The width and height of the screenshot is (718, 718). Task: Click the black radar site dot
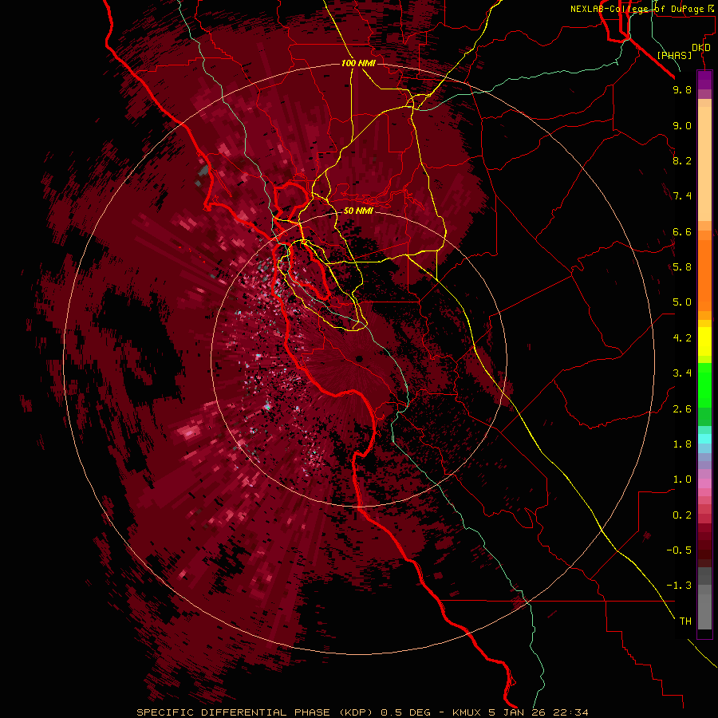[360, 359]
